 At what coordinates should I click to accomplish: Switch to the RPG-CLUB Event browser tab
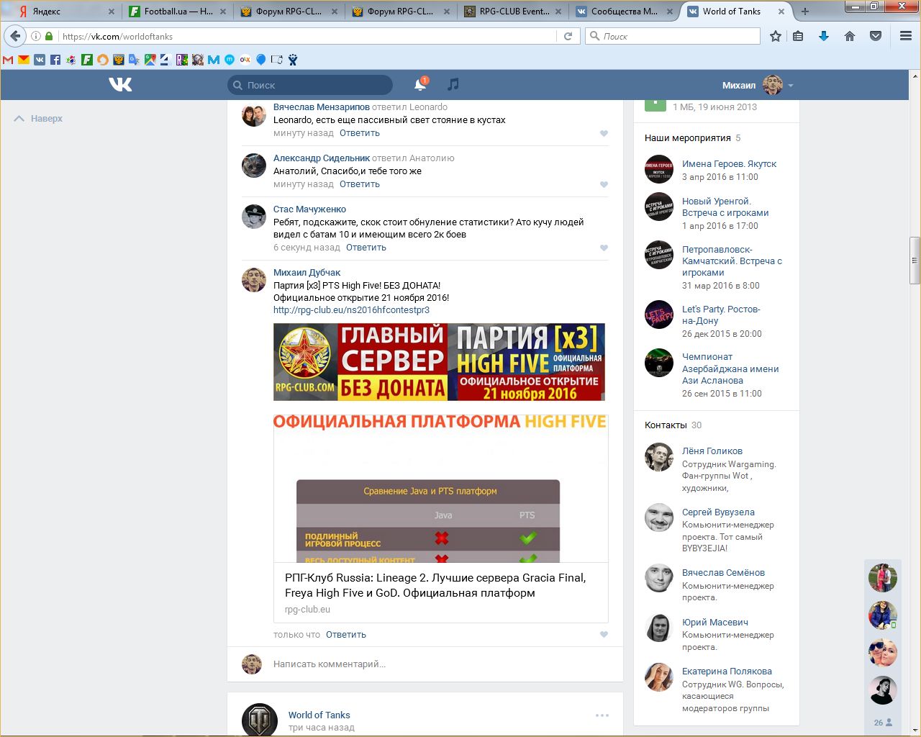(513, 12)
